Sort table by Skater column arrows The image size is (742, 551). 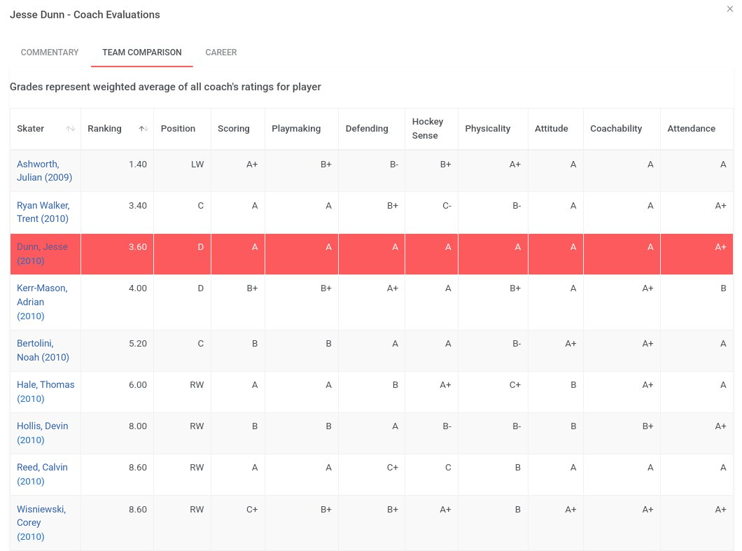[x=71, y=129]
